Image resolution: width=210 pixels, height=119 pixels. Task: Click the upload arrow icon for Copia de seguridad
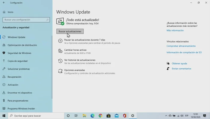4,61
